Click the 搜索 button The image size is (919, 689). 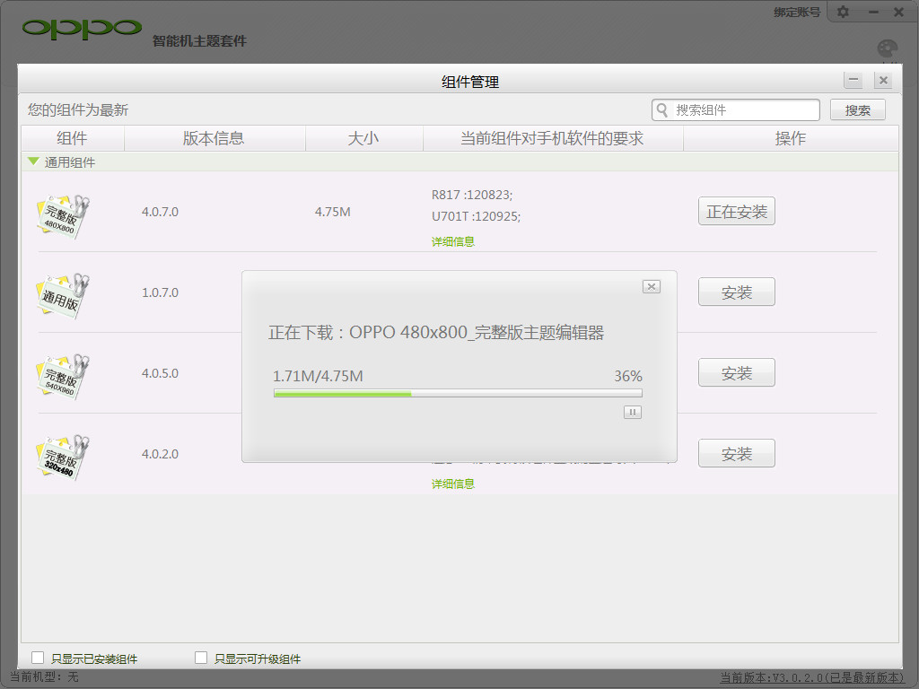point(857,109)
